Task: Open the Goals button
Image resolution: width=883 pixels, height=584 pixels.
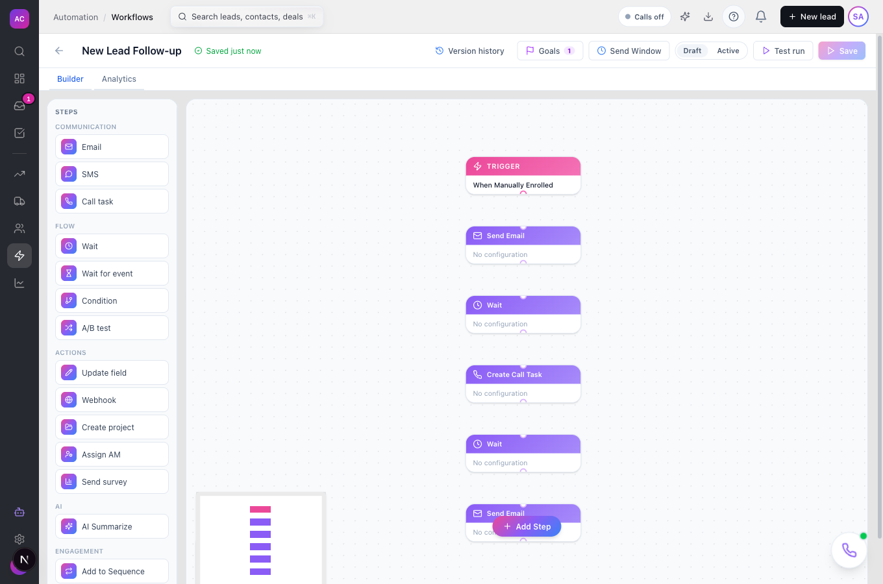Action: coord(550,51)
